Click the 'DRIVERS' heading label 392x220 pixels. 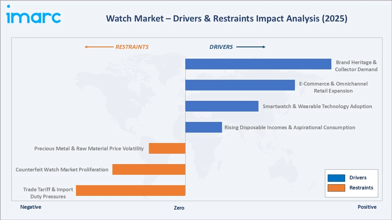tap(221, 47)
